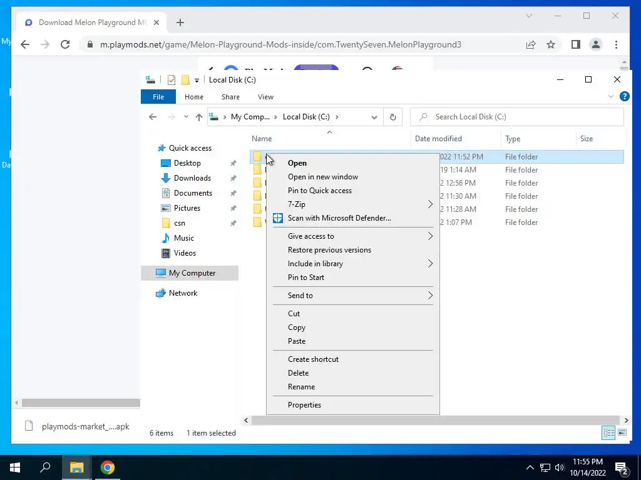Switch to the large thumbnails view icon

[x=622, y=432]
